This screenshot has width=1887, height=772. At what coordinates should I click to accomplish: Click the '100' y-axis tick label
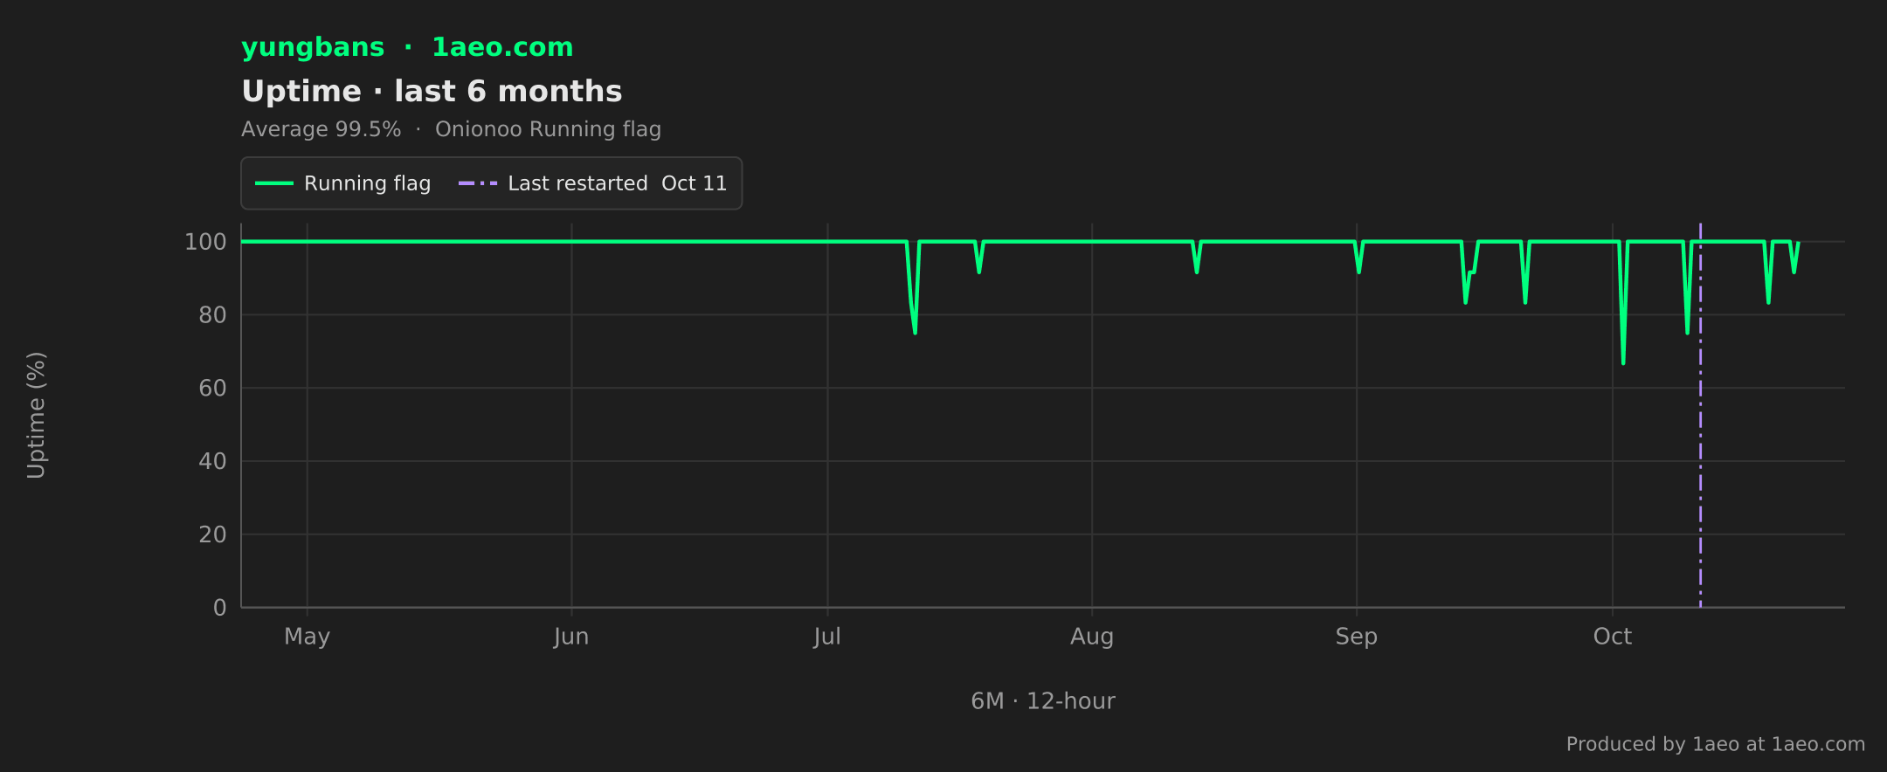[205, 242]
